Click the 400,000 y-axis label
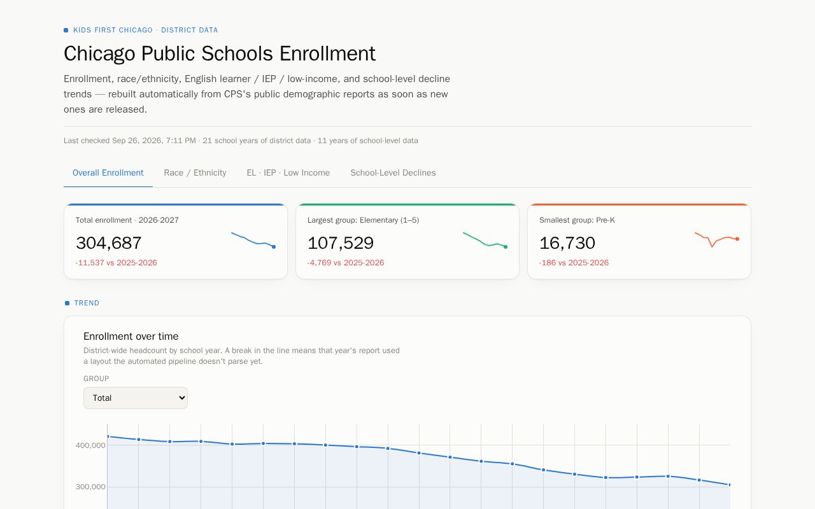 point(90,445)
